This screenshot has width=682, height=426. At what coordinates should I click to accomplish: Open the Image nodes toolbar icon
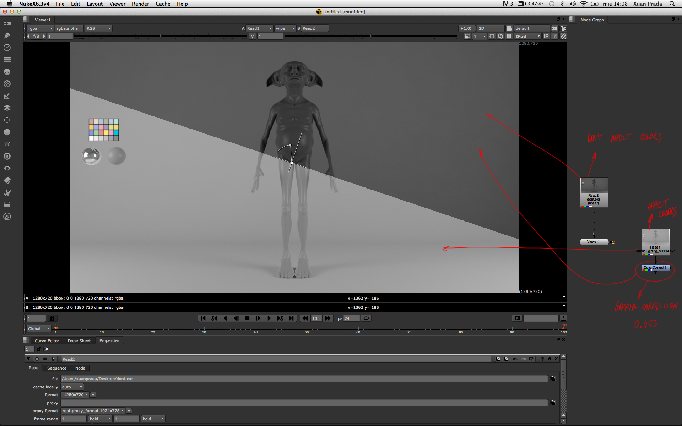[x=7, y=24]
